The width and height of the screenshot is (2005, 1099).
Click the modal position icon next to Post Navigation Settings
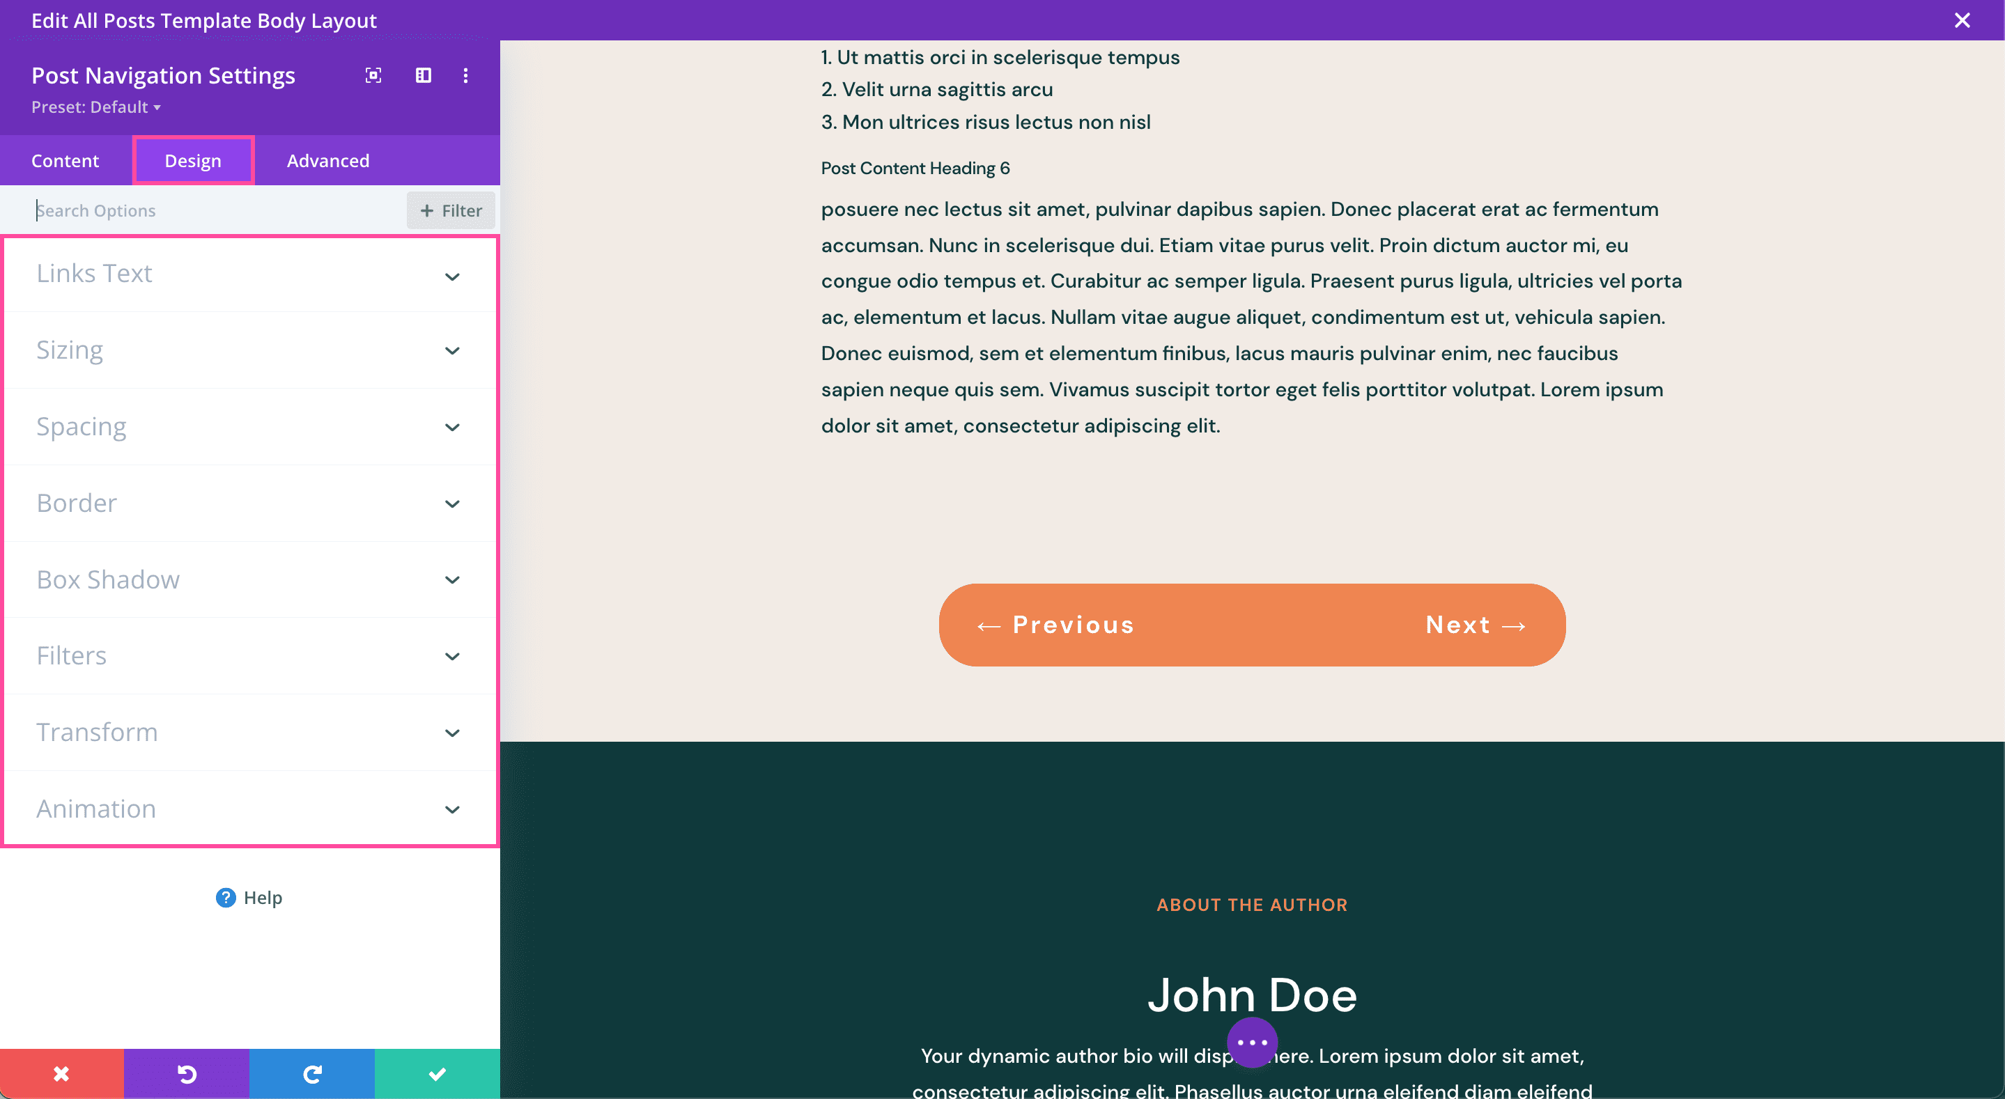[423, 75]
